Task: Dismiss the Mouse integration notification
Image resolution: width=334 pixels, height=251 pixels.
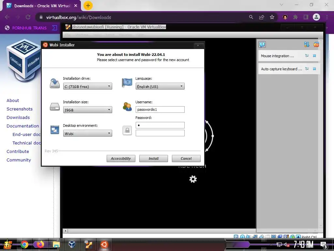Action: (x=314, y=56)
